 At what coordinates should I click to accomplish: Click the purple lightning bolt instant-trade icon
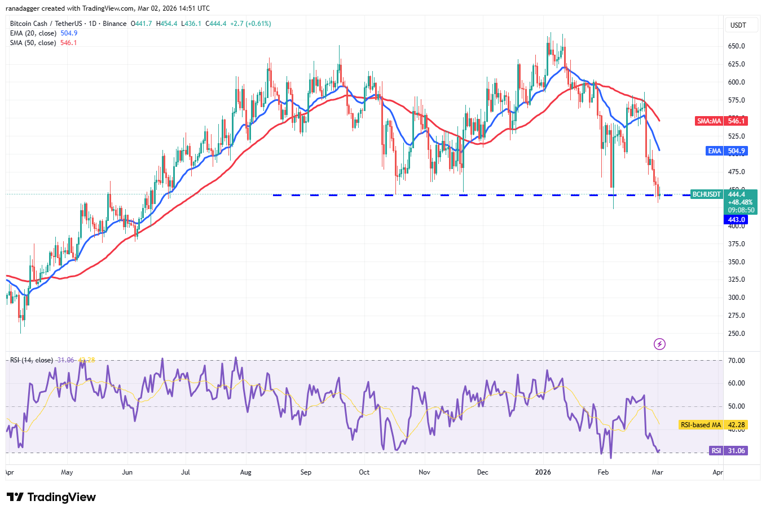pos(659,344)
